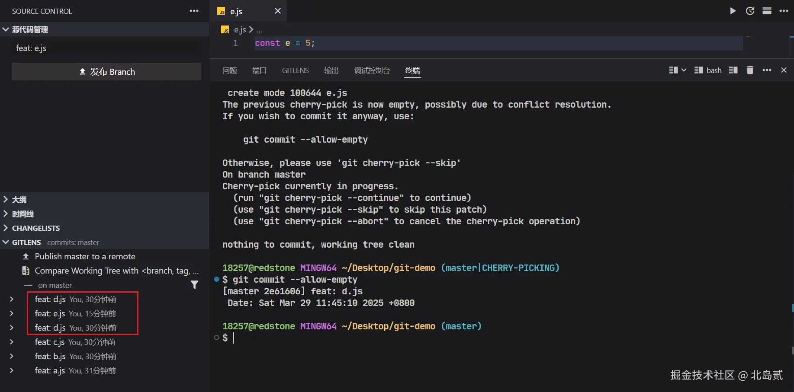Click the funnel filter icon in GitLens commits
The height and width of the screenshot is (392, 794).
[x=194, y=284]
